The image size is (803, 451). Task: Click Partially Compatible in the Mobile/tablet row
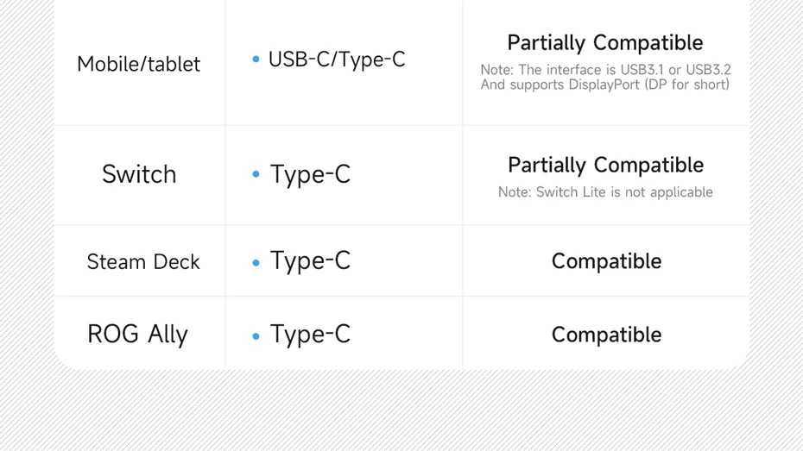605,42
